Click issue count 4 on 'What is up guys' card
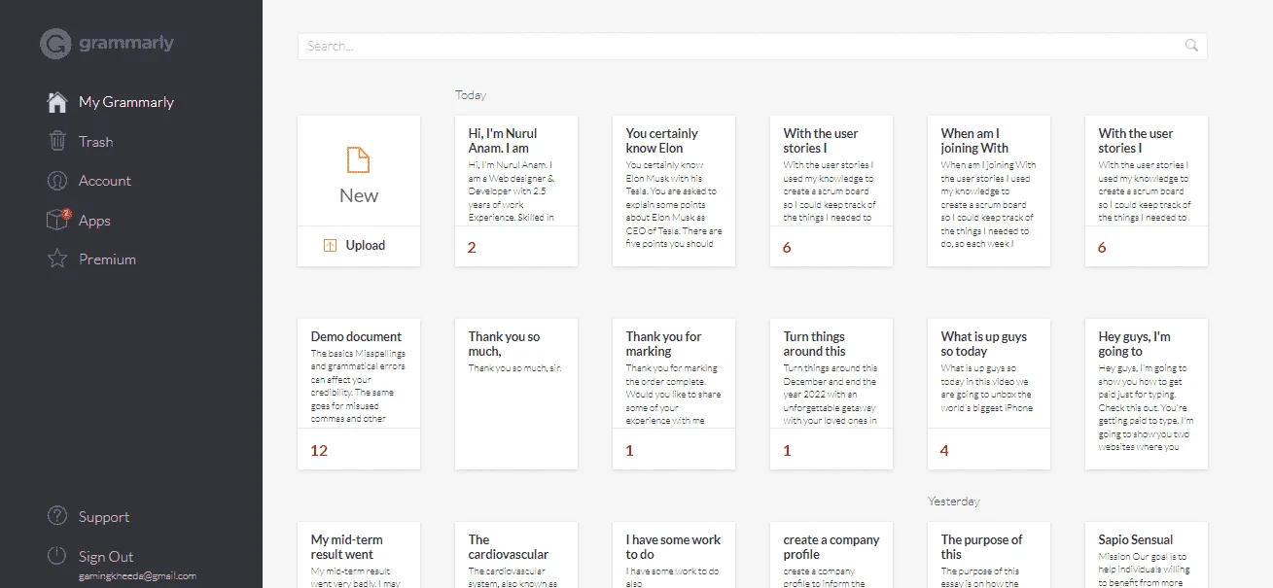Screen dimensions: 1273x588 coord(944,450)
